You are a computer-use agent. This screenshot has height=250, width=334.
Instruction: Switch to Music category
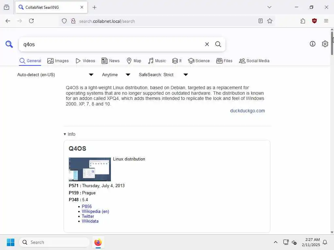[157, 61]
